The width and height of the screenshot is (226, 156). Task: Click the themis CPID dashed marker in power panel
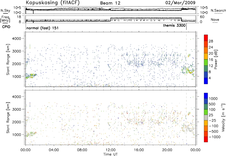coord(186,59)
